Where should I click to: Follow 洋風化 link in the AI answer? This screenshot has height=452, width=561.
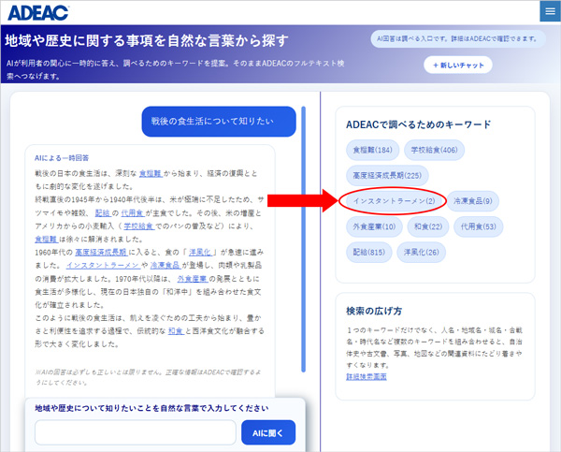point(200,253)
